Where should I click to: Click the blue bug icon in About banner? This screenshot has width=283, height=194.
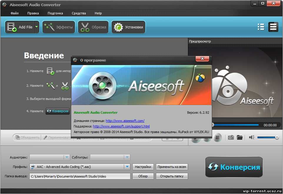coord(200,78)
